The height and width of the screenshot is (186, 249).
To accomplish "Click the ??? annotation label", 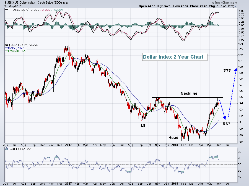I will click(x=227, y=70).
